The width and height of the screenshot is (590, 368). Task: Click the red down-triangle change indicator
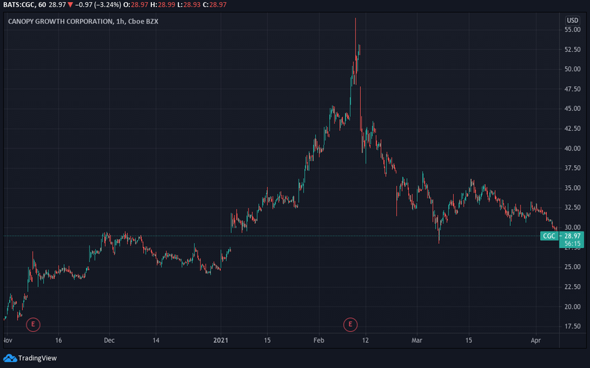point(70,5)
